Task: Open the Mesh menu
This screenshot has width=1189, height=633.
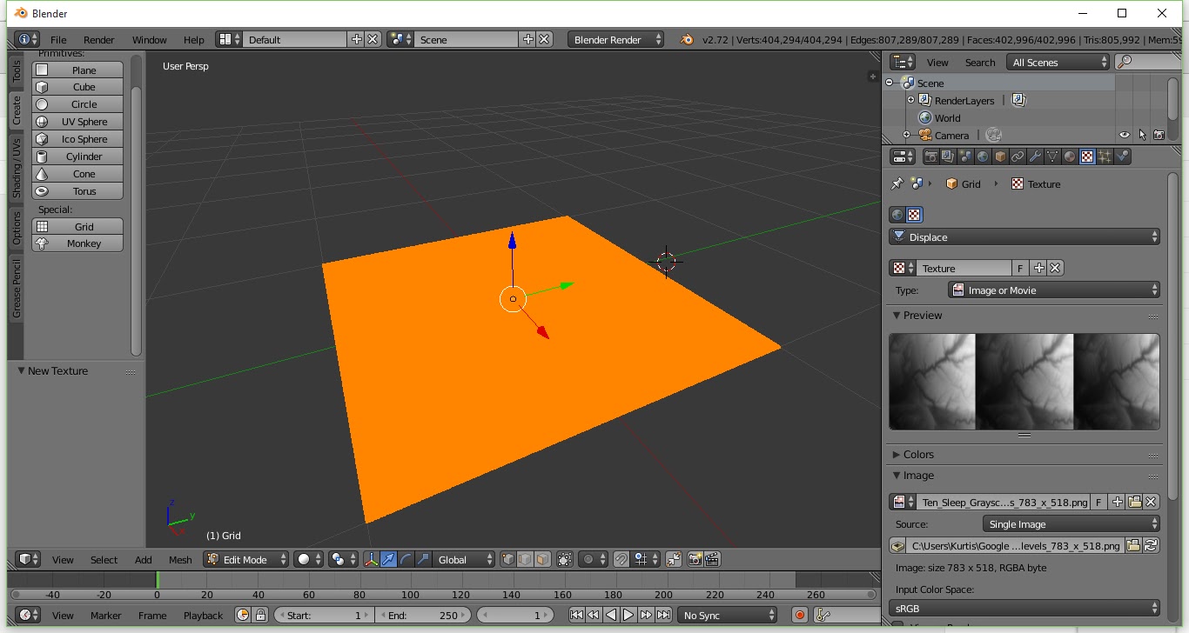Action: coord(180,560)
